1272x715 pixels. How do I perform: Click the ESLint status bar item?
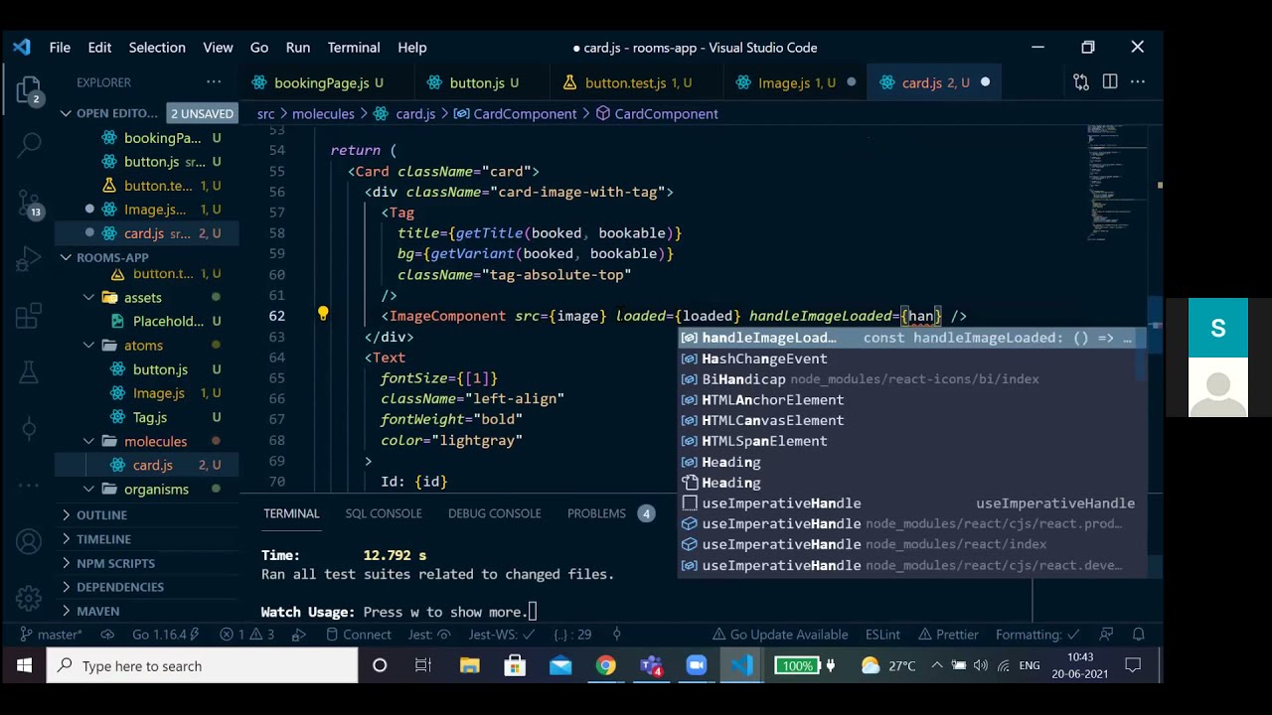pyautogui.click(x=882, y=635)
